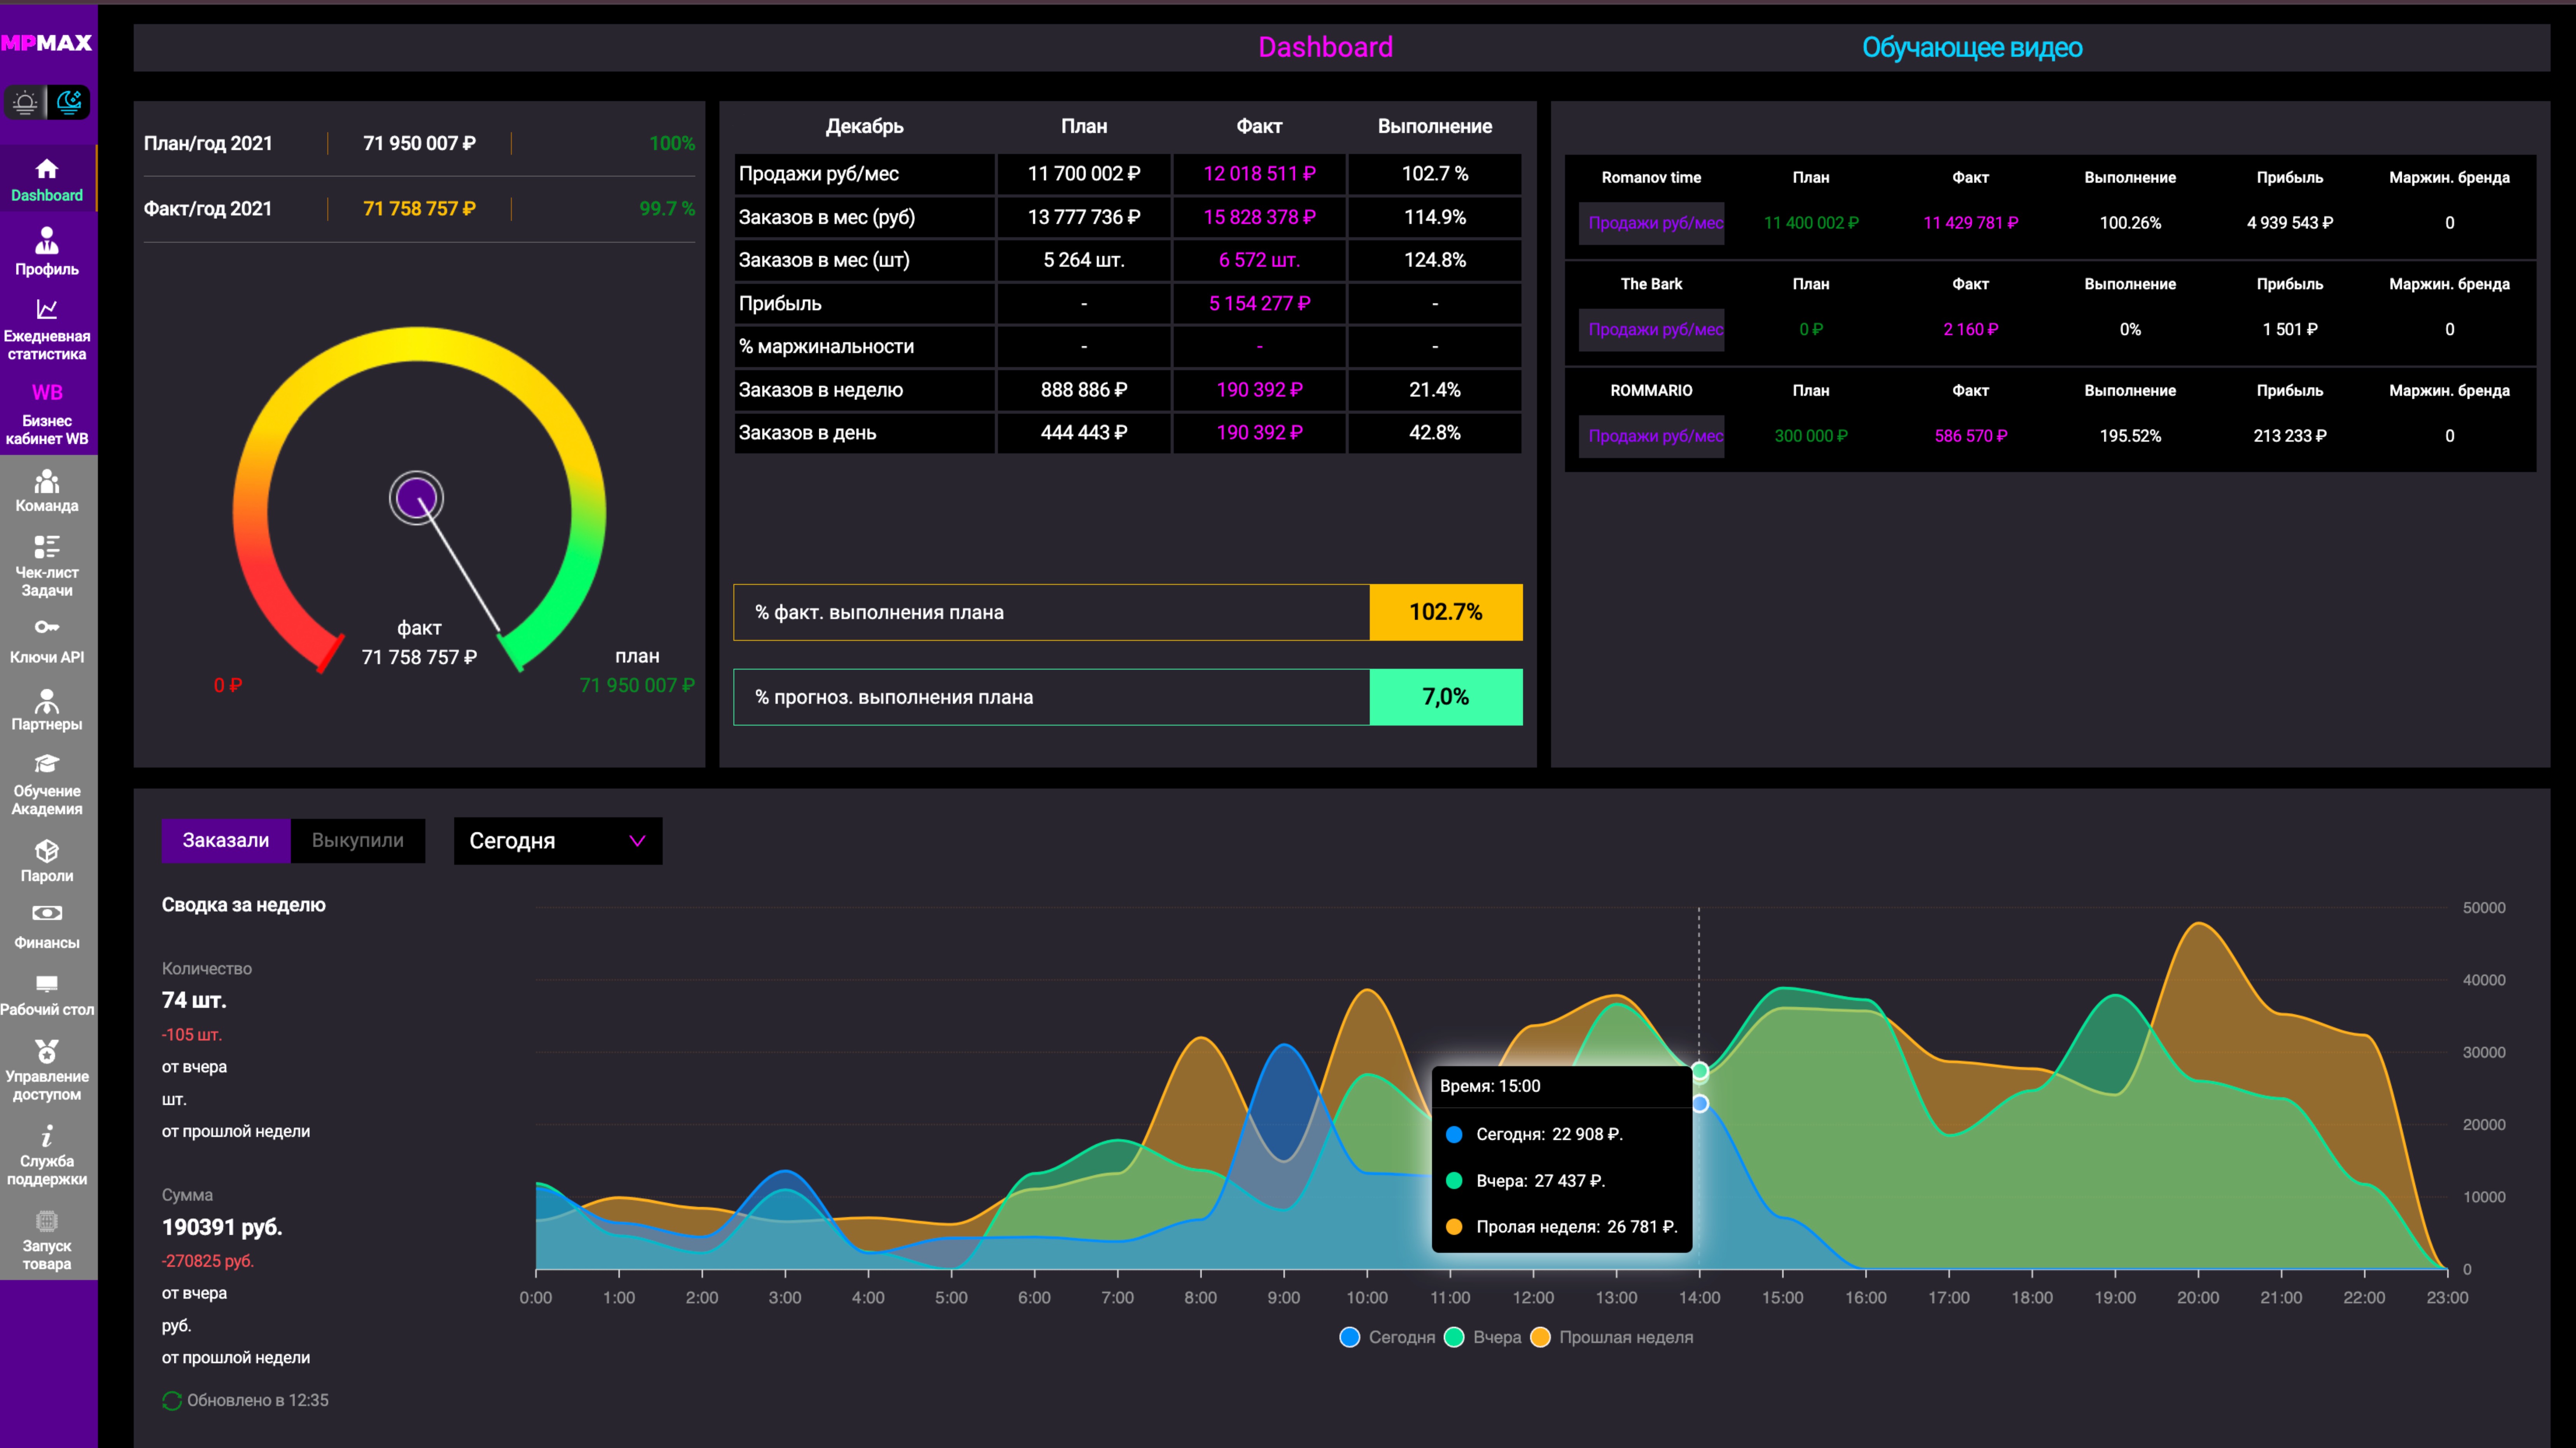Click Продажи руб/мес for ROMMARIO
Viewport: 2576px width, 1448px height.
(1652, 436)
